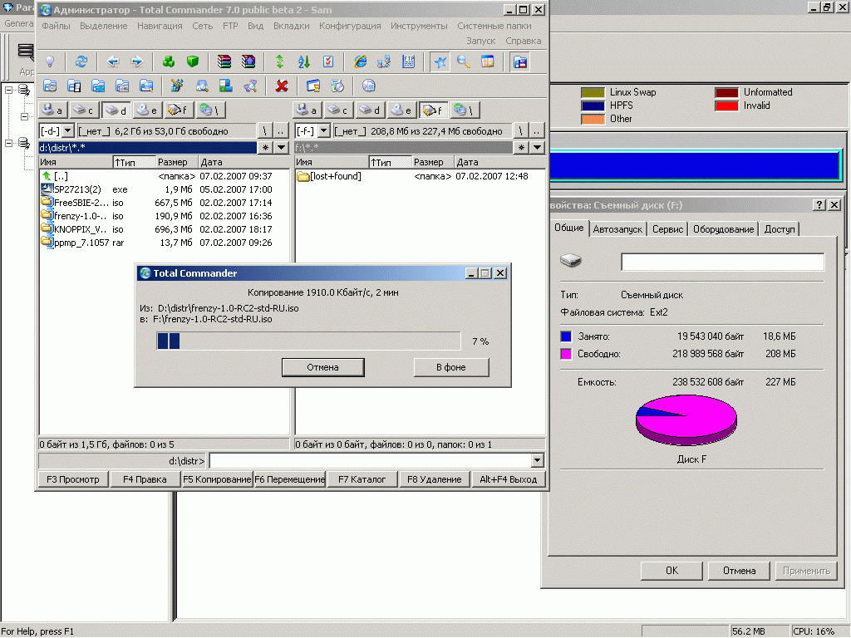Screen dimensions: 851x638
Task: Open the FTP connection icon
Action: [408, 61]
